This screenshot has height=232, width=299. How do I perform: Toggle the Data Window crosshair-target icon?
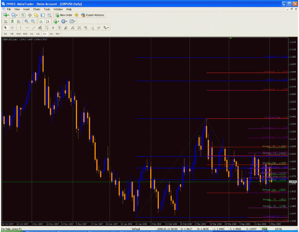(x=30, y=15)
